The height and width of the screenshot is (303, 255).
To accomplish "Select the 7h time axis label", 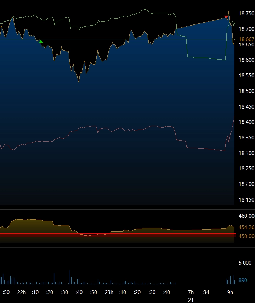I will point(191,292).
